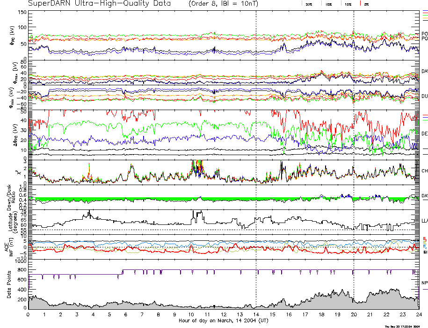Click hour 20 on the time axis

point(354,314)
